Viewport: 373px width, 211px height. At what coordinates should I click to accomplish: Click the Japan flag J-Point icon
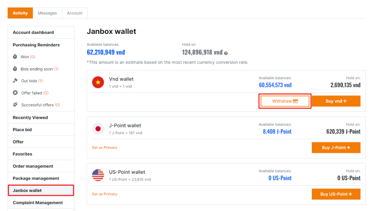[x=98, y=128]
